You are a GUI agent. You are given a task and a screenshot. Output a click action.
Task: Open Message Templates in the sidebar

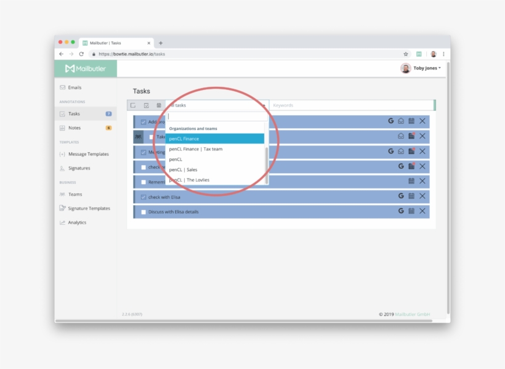[x=88, y=154]
